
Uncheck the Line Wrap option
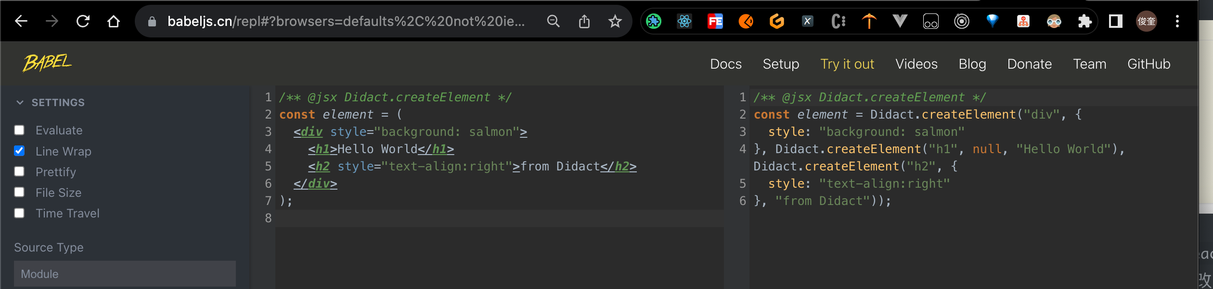coord(19,151)
